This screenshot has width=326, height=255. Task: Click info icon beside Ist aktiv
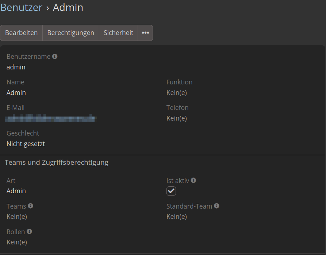pos(193,180)
